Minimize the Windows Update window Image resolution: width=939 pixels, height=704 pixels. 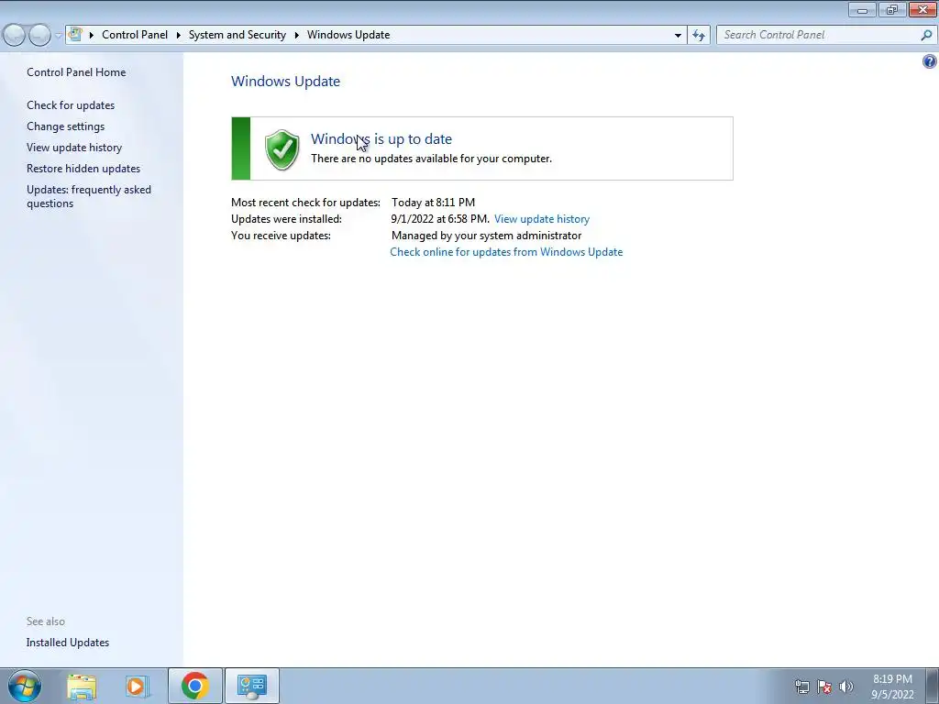tap(862, 9)
